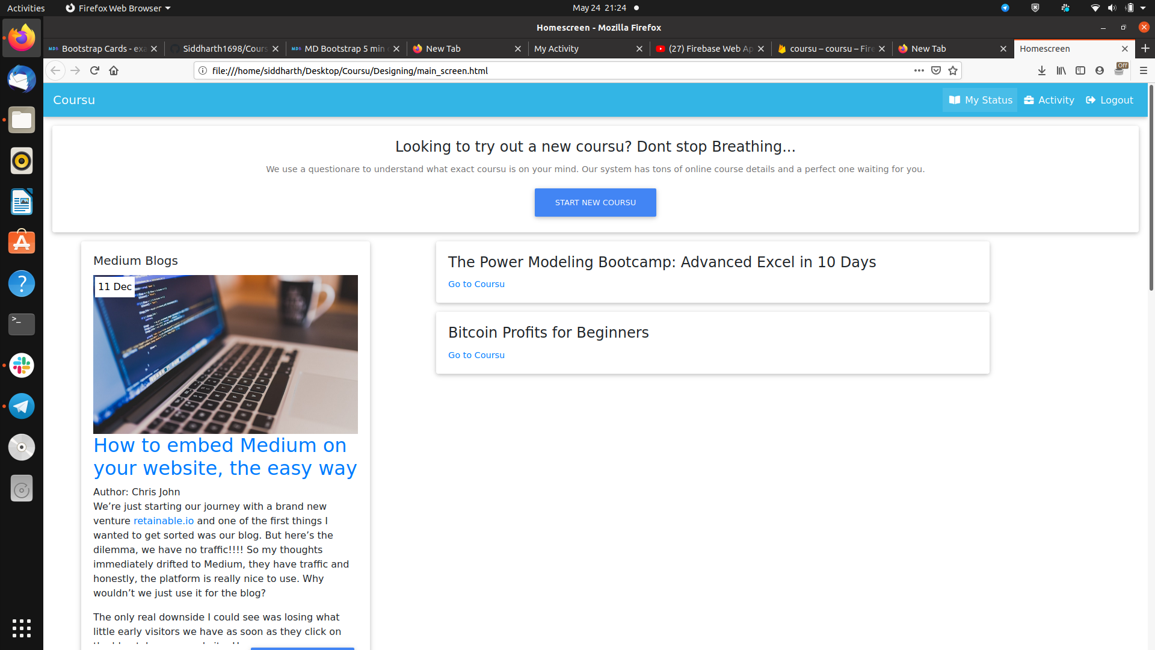The width and height of the screenshot is (1155, 650).
Task: Save page to Pocket icon
Action: click(x=936, y=70)
